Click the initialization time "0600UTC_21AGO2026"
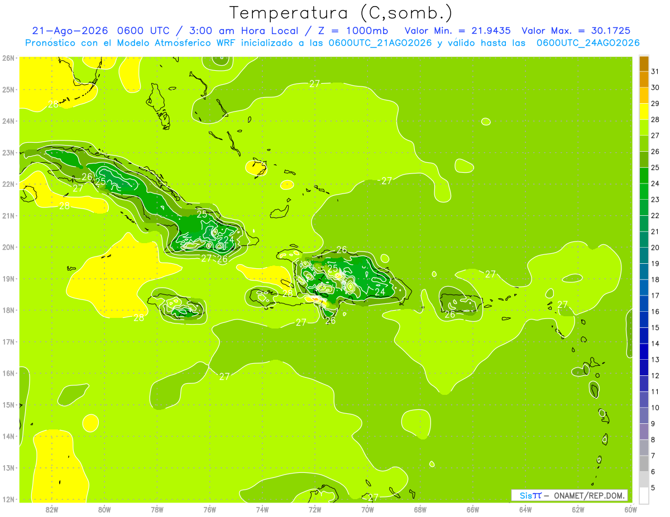Screen dimensions: 670x517 click(380, 43)
